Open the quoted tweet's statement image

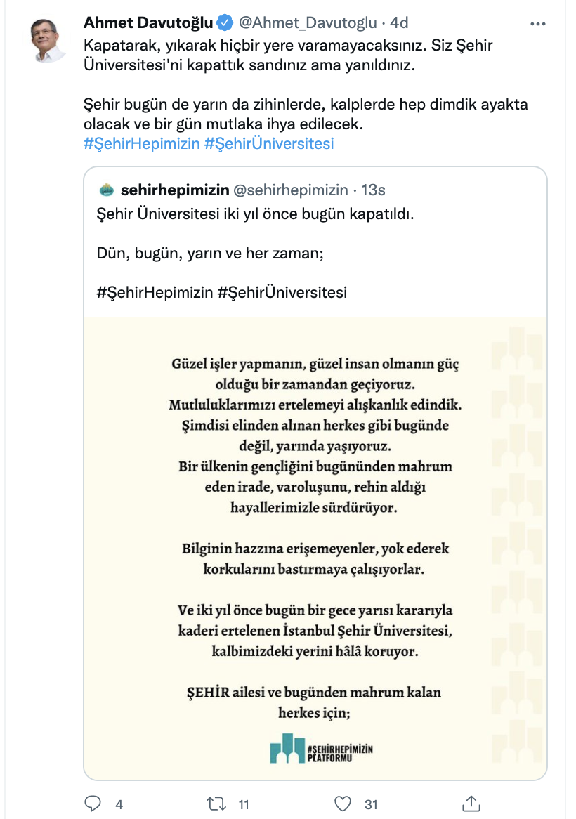(315, 549)
